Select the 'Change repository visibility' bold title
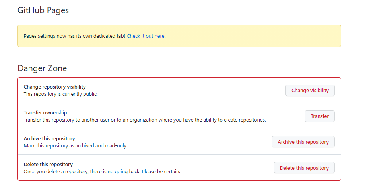The height and width of the screenshot is (188, 369). 54,87
